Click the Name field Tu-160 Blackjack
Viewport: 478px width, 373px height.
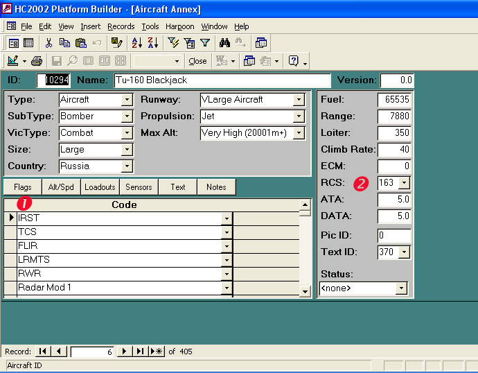[x=222, y=80]
